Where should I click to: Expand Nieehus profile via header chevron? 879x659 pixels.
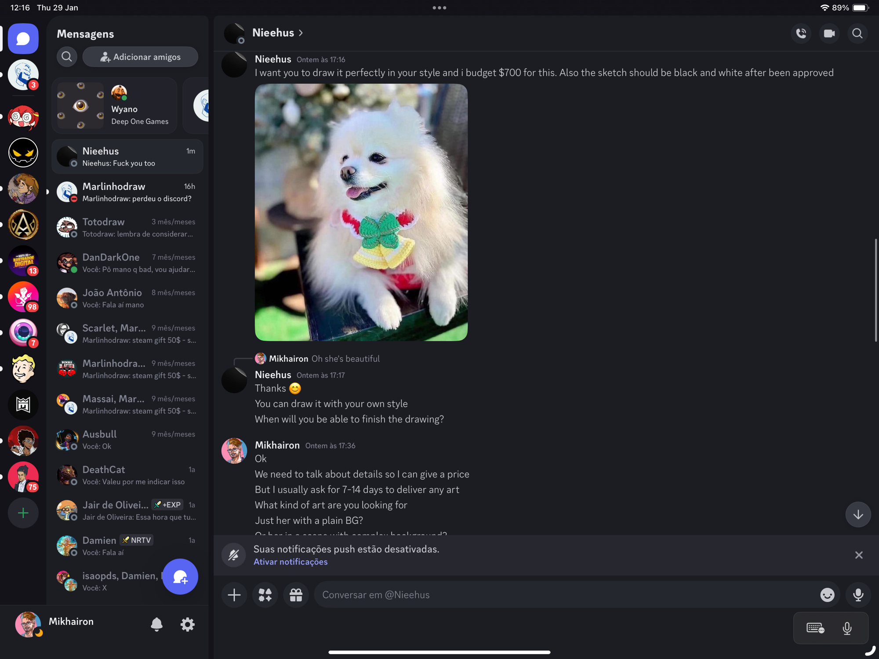tap(301, 33)
